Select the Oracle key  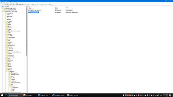coord(10,65)
